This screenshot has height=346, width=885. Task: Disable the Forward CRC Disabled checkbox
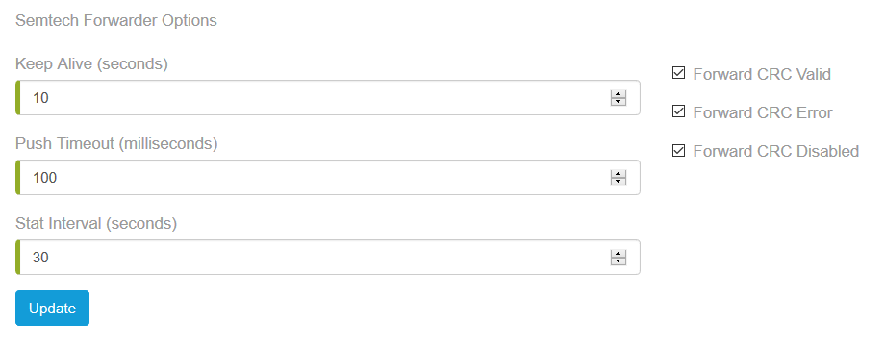point(678,151)
